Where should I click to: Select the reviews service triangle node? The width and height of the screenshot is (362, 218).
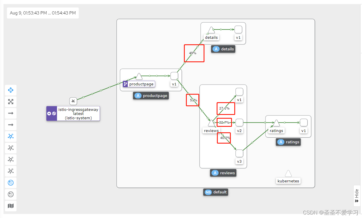click(211, 123)
